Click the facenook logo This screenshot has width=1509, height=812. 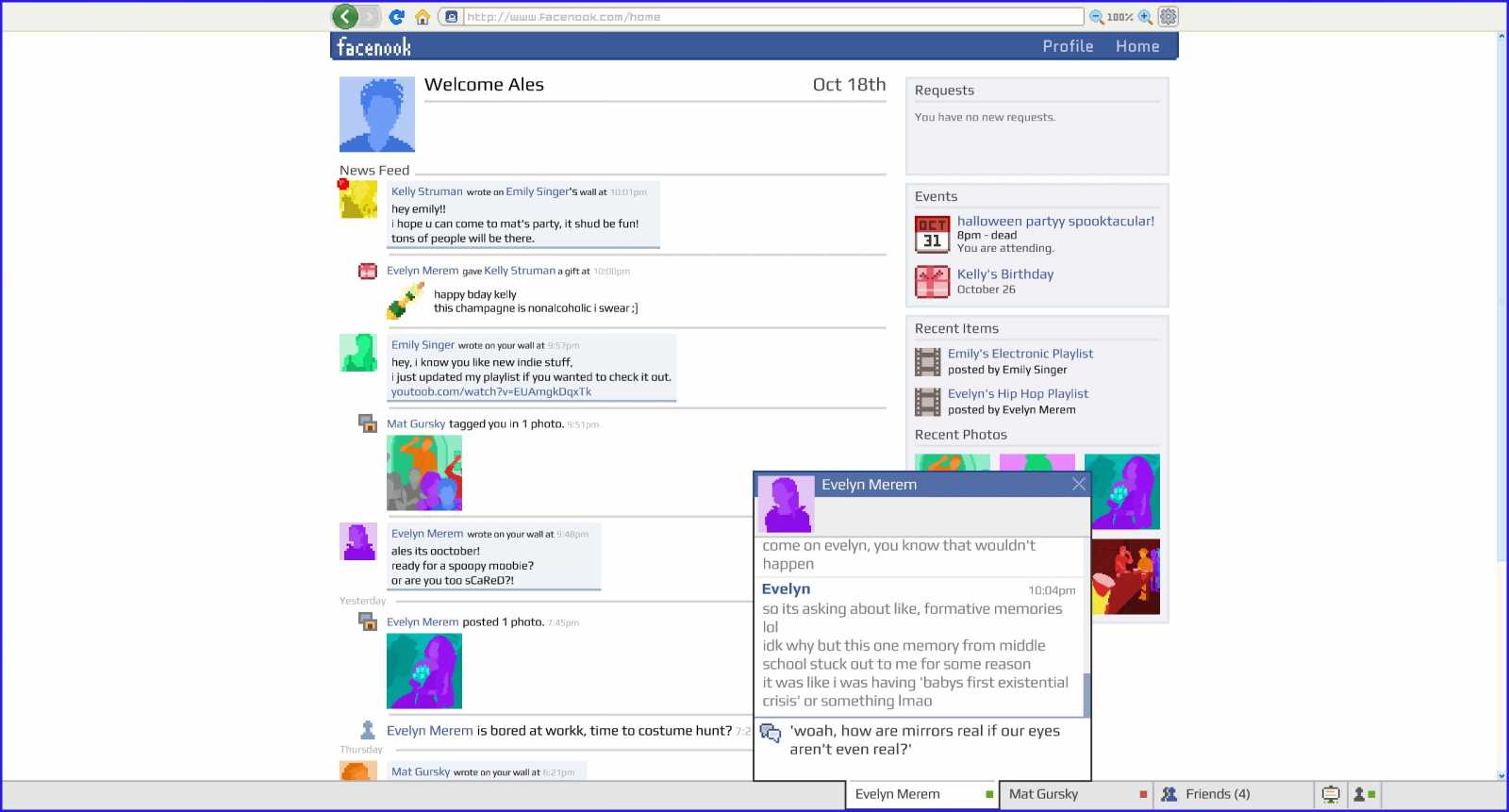(374, 46)
